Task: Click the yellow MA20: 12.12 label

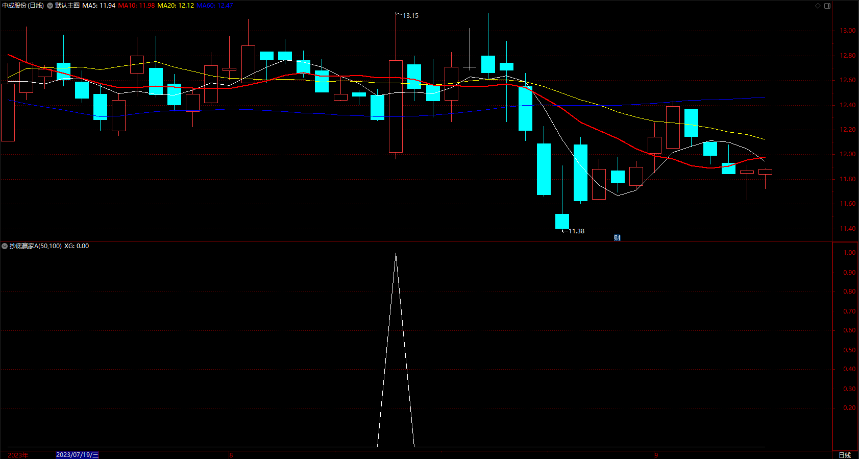Action: pyautogui.click(x=176, y=6)
